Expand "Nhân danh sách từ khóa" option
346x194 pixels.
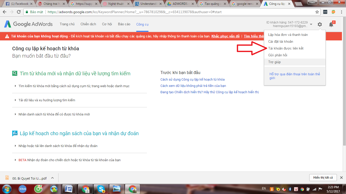pos(54,114)
